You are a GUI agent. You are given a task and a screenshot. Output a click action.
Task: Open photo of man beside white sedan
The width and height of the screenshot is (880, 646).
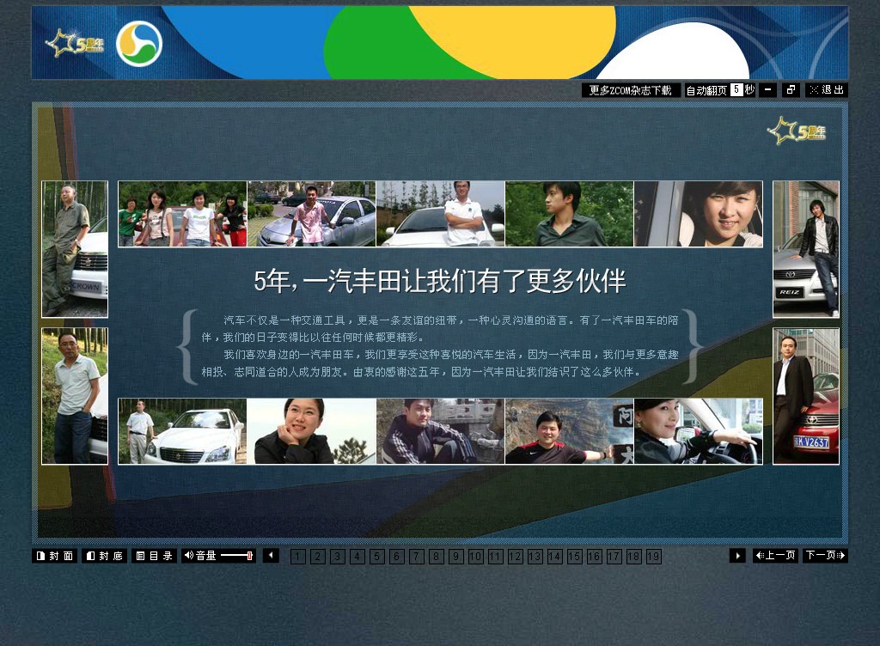(x=182, y=431)
